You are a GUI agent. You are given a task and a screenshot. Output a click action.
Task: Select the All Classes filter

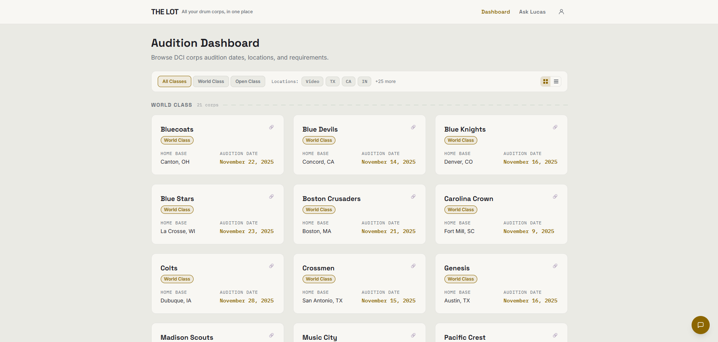point(174,81)
